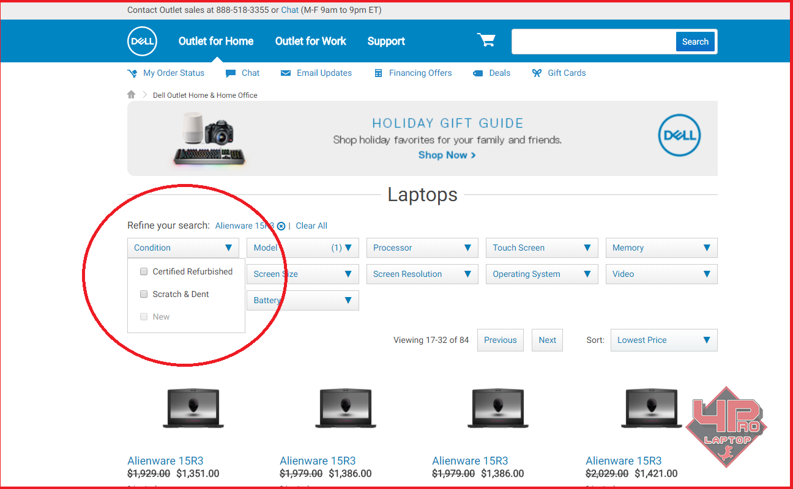Click the "Laptops" page heading

tap(422, 195)
